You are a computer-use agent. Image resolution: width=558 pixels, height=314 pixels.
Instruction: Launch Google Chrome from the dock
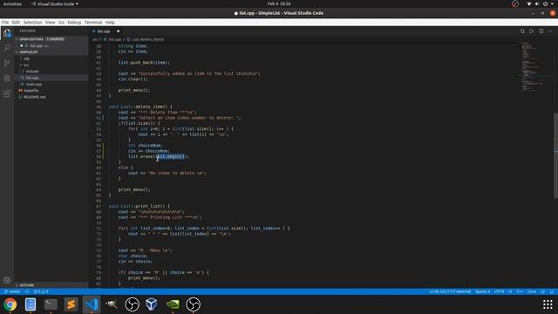click(x=10, y=304)
